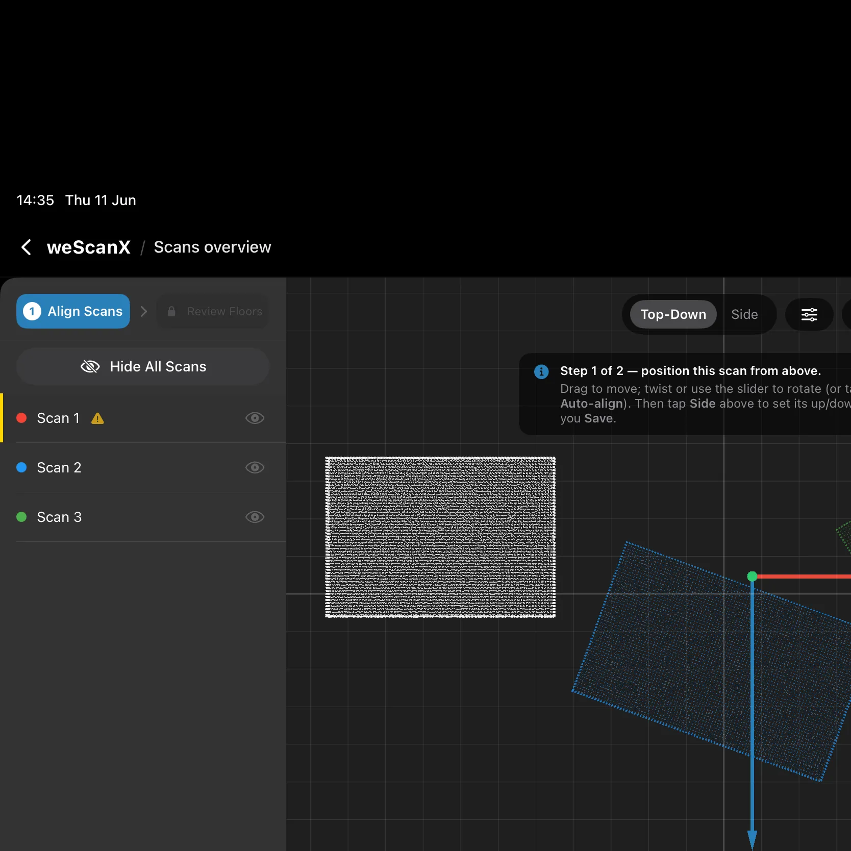Click the lock icon on Review Floors
Screen dimensions: 851x851
click(171, 311)
